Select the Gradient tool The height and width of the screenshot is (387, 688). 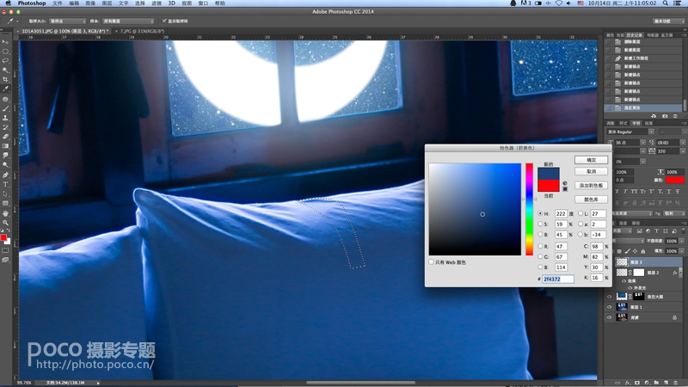coord(5,146)
